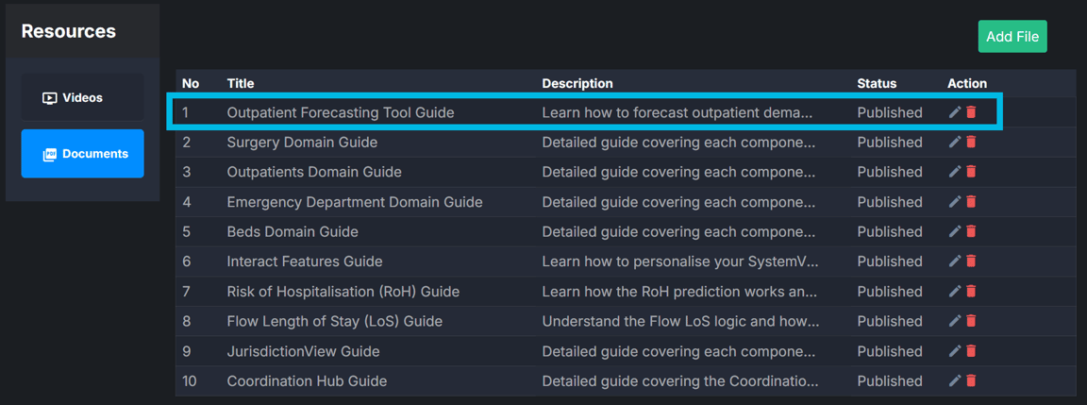Image resolution: width=1087 pixels, height=405 pixels.
Task: Edit the Outpatients Domain Guide entry
Action: 955,172
